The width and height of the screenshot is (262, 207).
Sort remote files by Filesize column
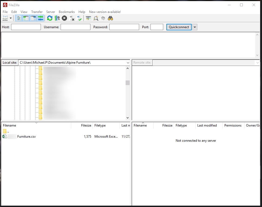pos(164,125)
